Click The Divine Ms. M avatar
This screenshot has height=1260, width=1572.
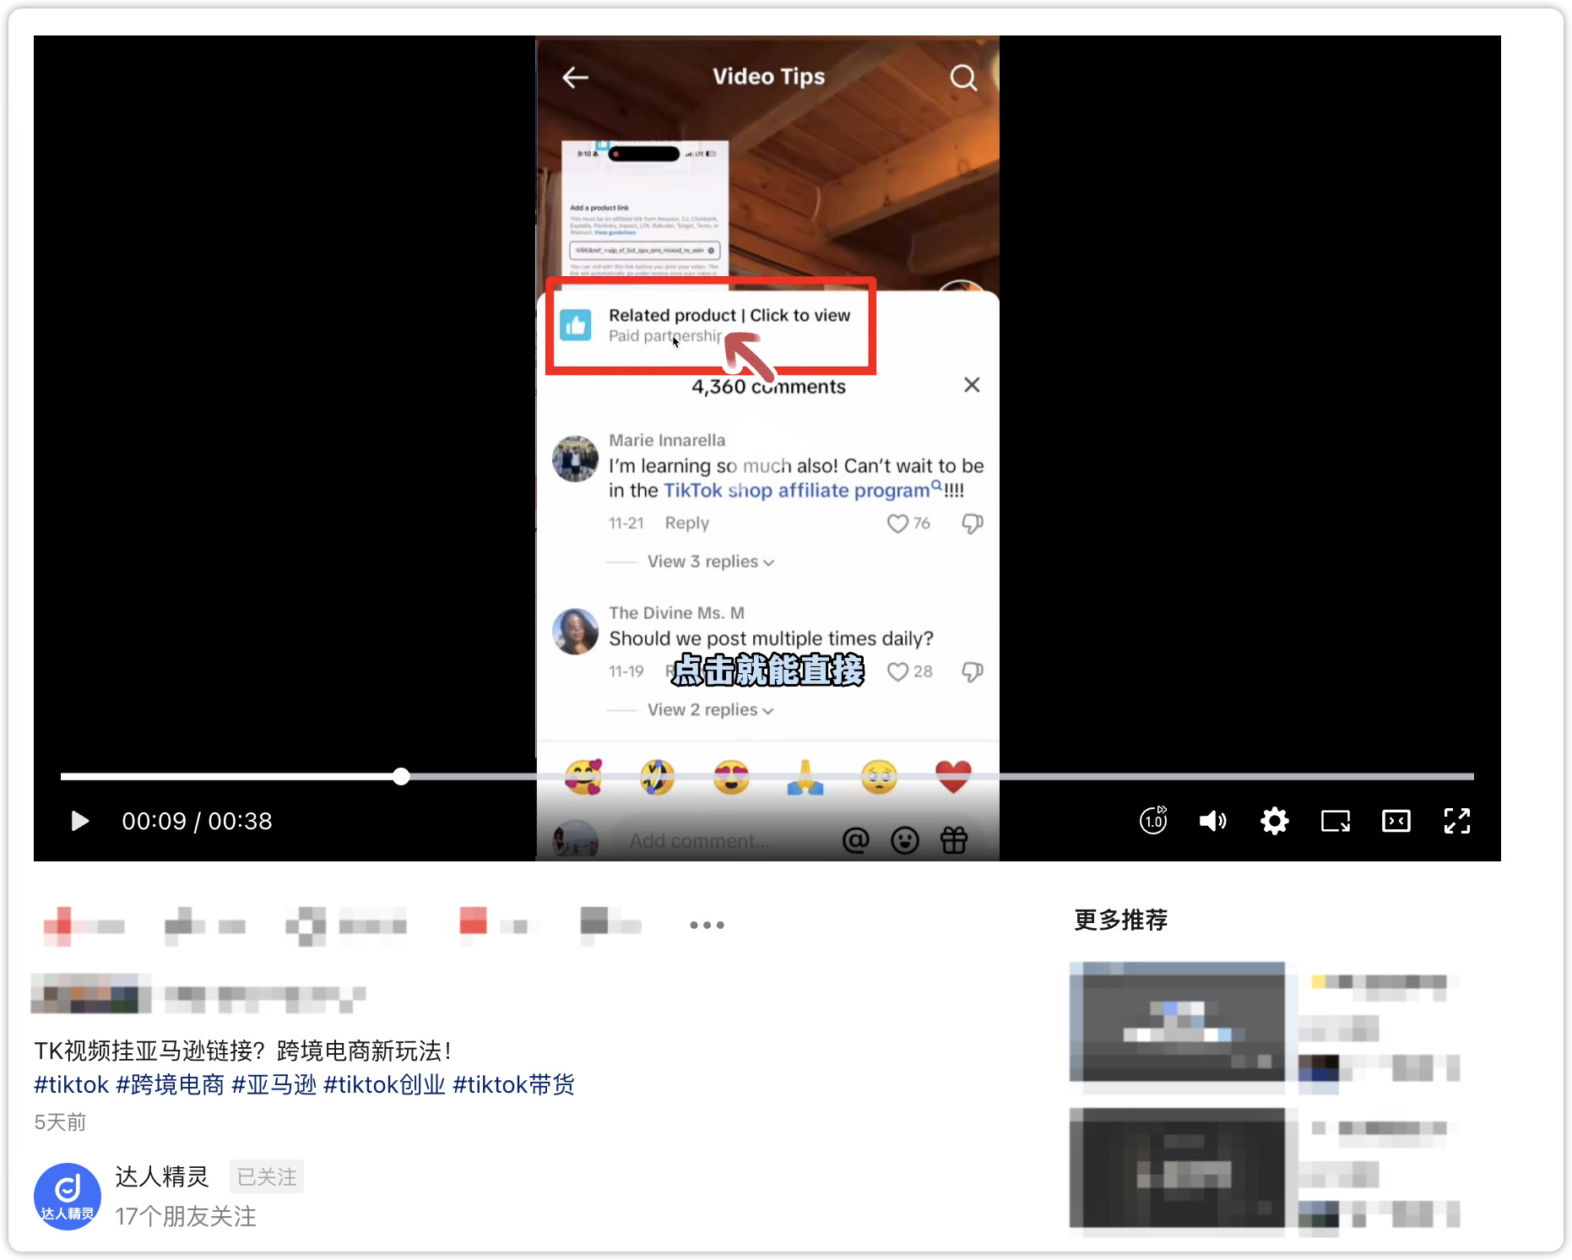tap(576, 632)
